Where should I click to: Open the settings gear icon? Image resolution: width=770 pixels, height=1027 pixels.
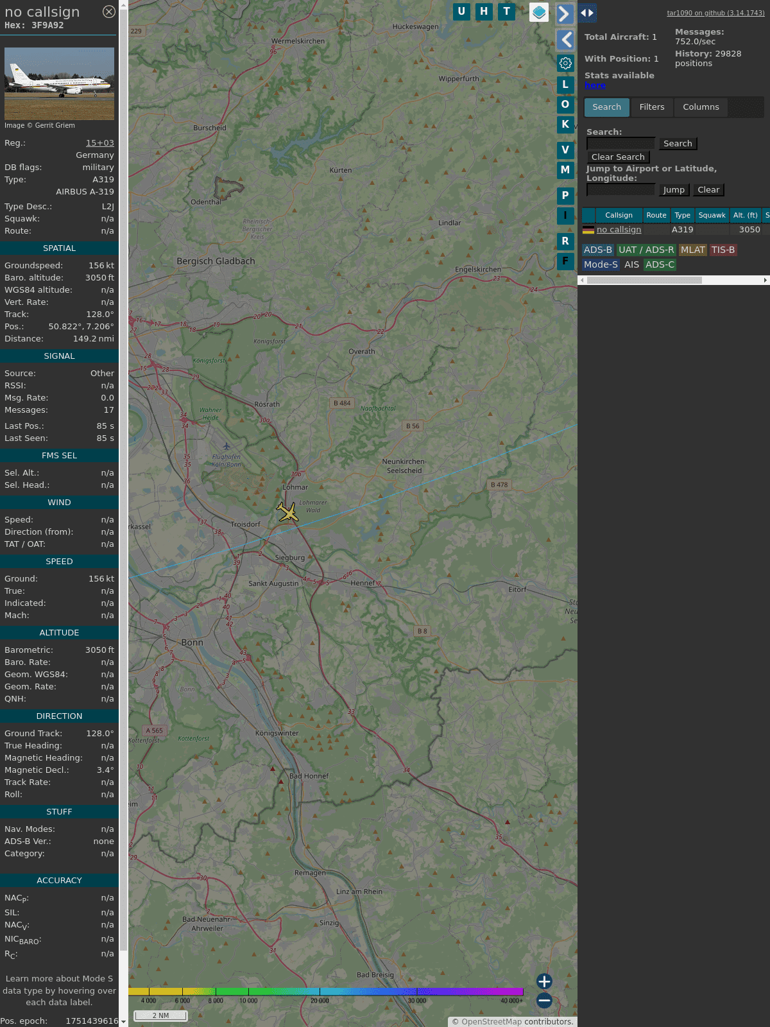coord(565,63)
